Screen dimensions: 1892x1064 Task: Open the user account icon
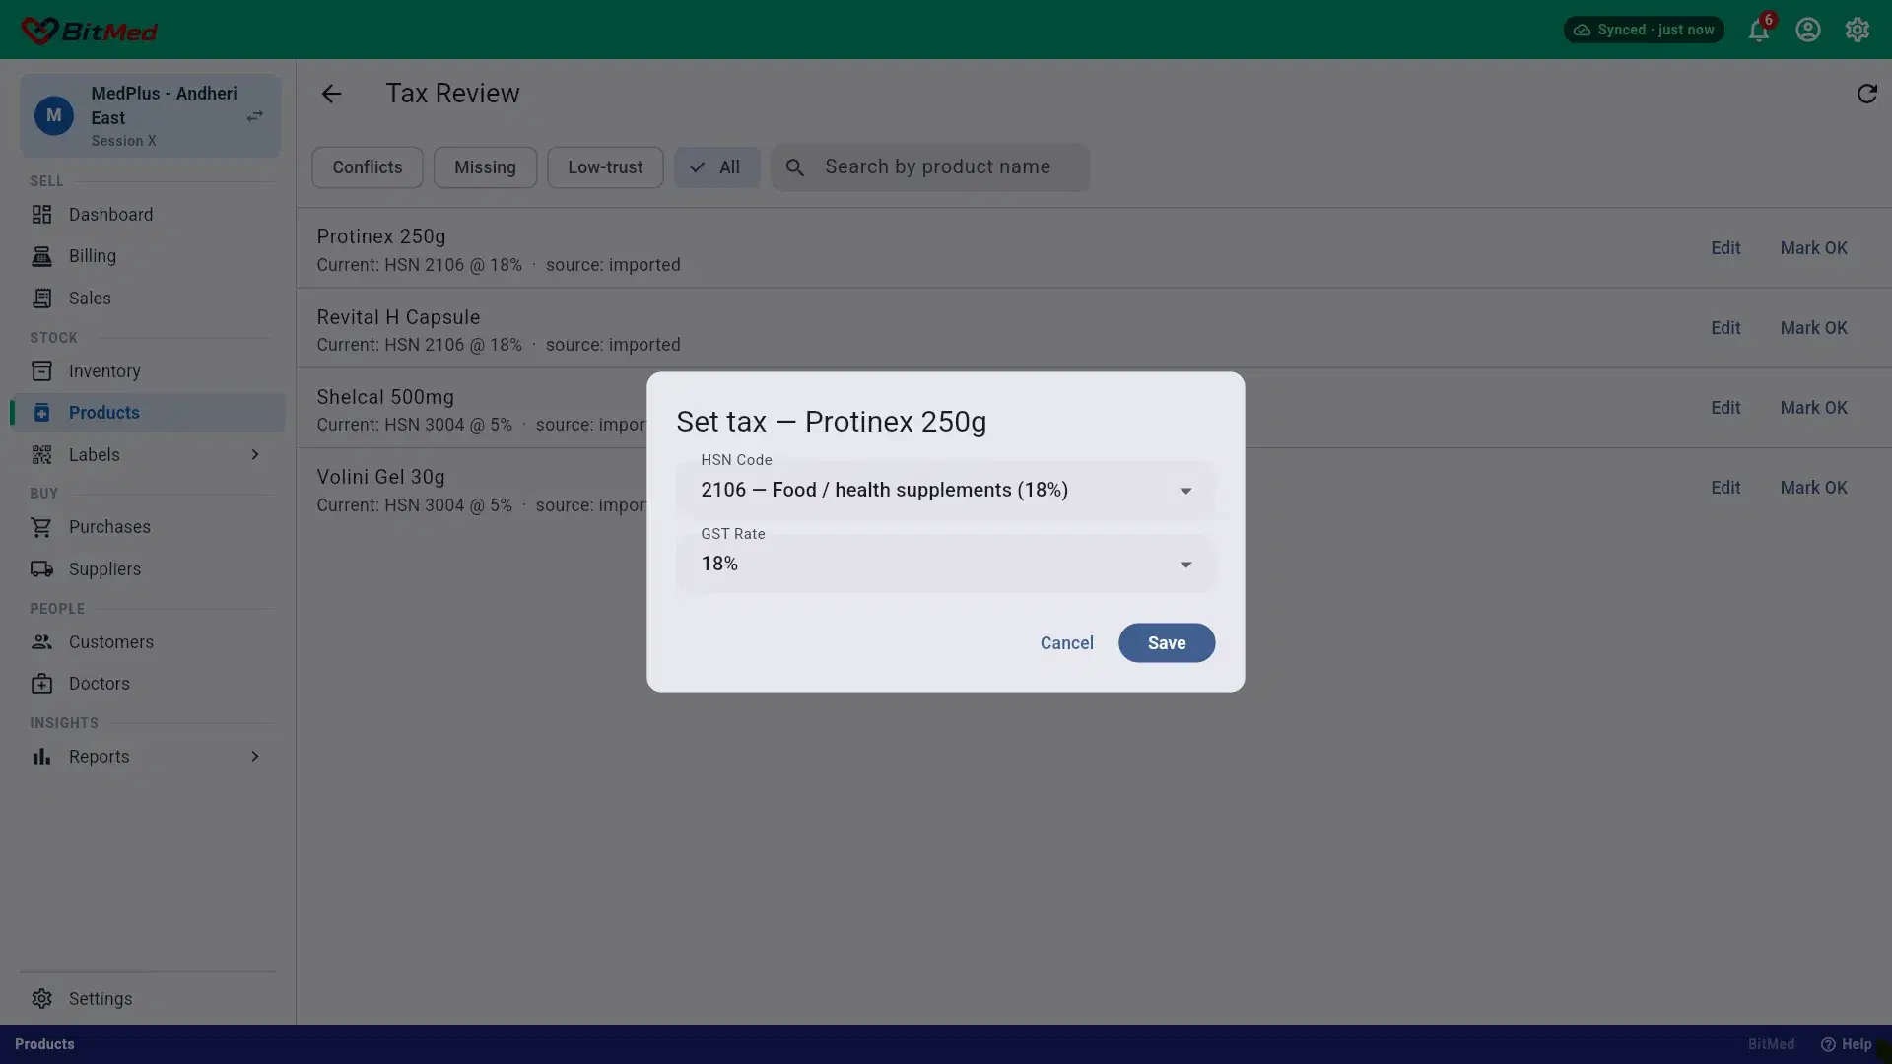[x=1808, y=30]
